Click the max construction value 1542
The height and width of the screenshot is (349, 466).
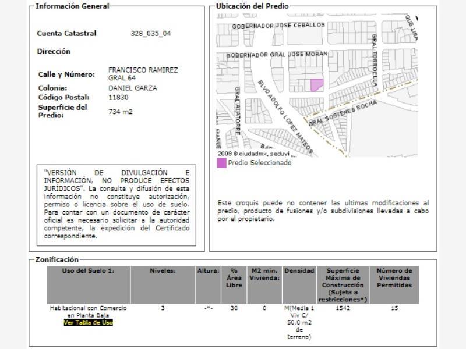point(343,308)
